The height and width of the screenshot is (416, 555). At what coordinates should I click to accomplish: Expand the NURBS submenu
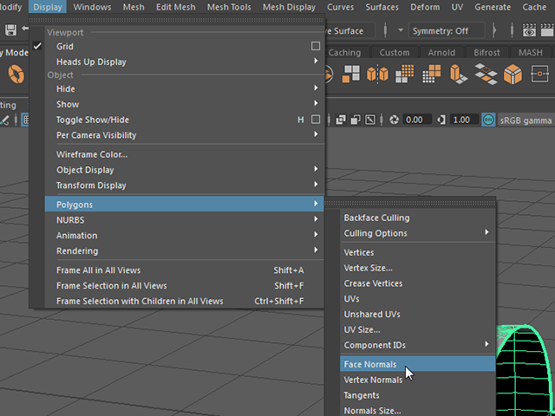pyautogui.click(x=316, y=219)
